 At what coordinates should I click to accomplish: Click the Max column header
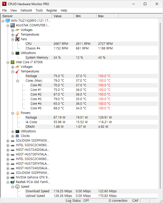click(108, 16)
